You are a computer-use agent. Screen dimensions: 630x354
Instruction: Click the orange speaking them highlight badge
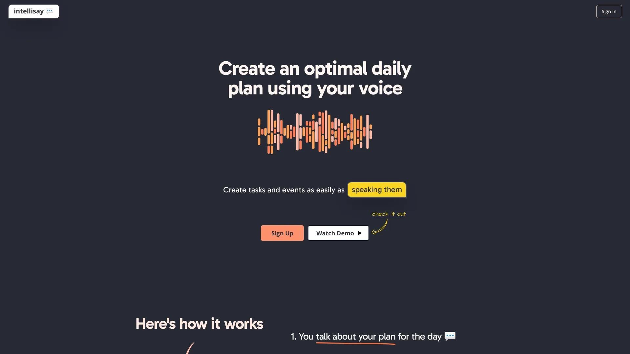coord(376,189)
